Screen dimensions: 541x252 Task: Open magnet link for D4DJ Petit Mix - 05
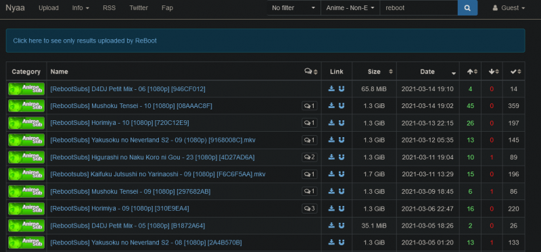click(342, 226)
